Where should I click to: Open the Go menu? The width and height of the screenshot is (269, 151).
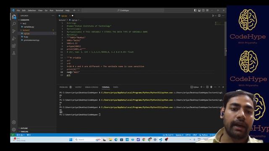[x=46, y=10]
